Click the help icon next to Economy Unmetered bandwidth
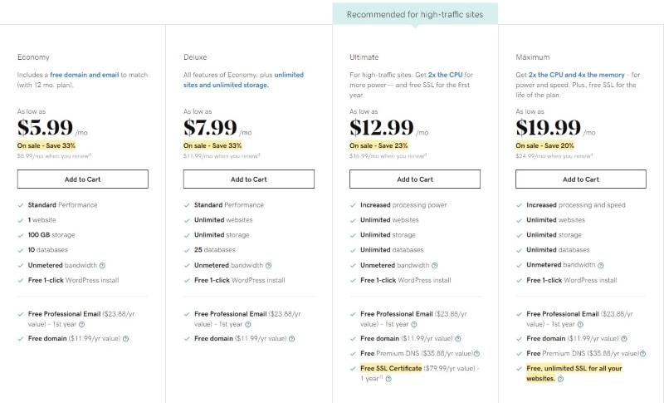This screenshot has height=403, width=664. tap(102, 265)
